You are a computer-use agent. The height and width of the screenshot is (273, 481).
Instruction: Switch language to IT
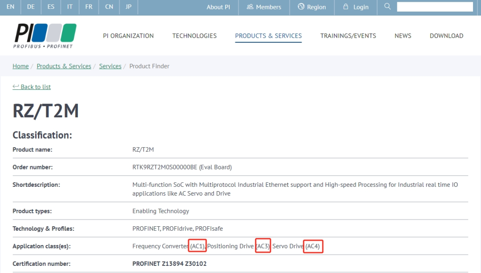click(69, 7)
